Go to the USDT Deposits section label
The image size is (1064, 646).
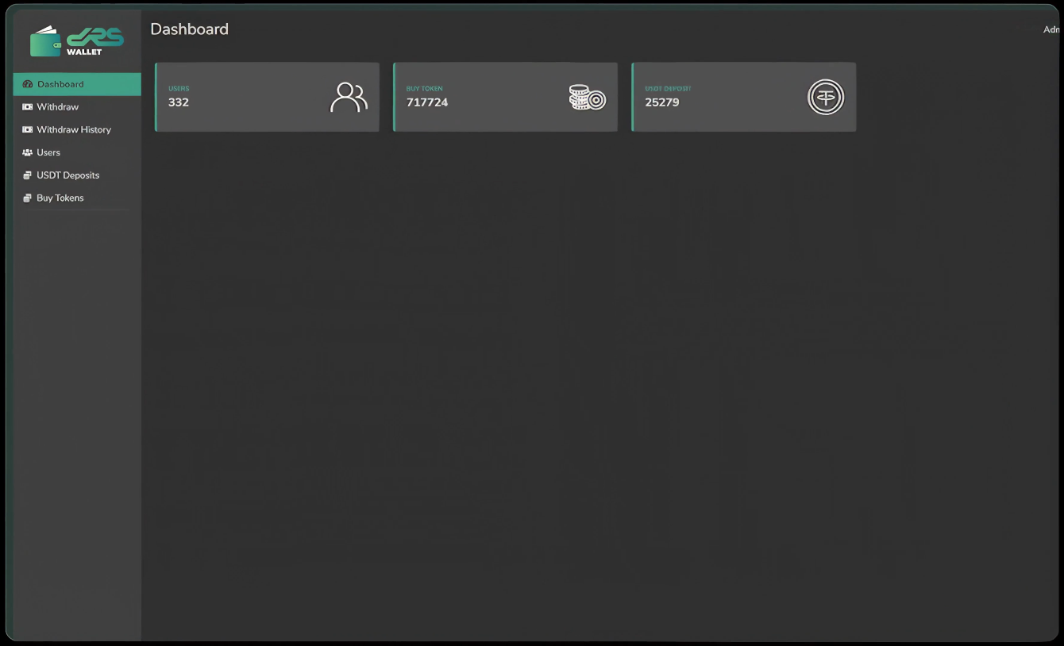coord(67,175)
